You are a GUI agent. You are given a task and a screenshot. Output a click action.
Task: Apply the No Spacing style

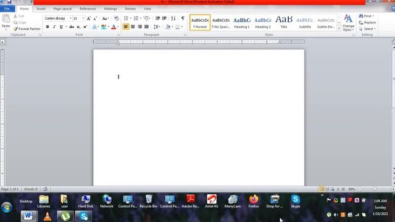(221, 23)
